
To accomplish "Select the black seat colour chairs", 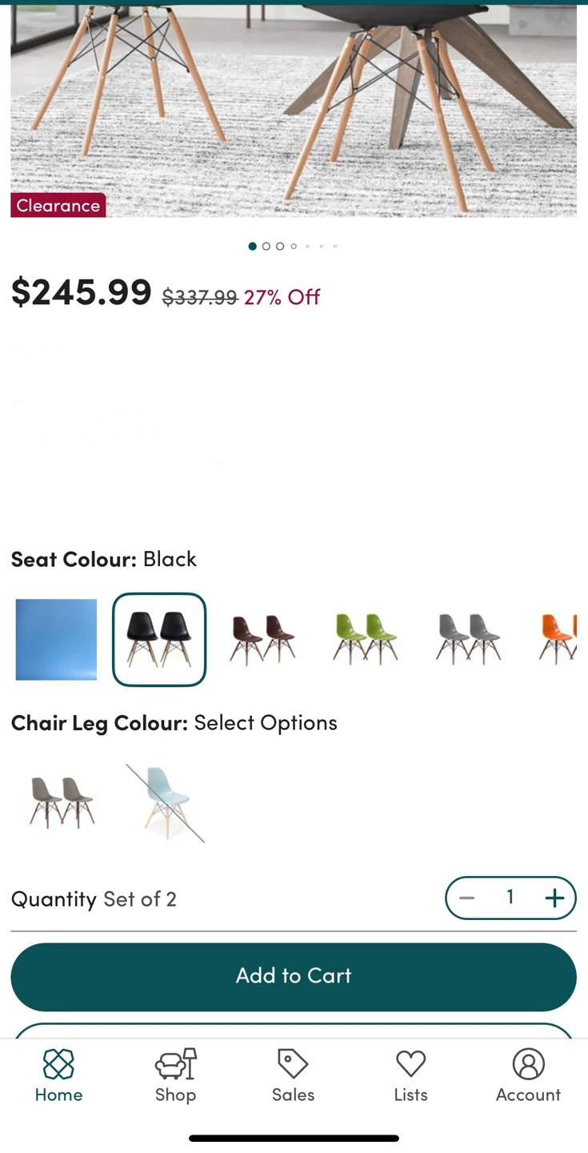I will pyautogui.click(x=159, y=640).
